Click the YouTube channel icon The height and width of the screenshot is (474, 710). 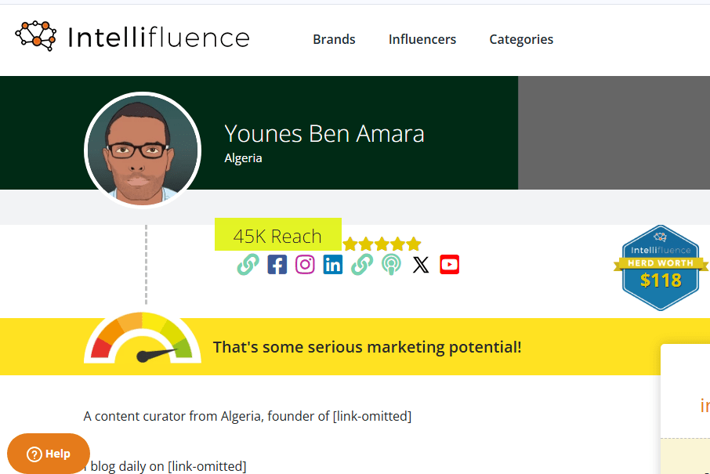coord(449,265)
